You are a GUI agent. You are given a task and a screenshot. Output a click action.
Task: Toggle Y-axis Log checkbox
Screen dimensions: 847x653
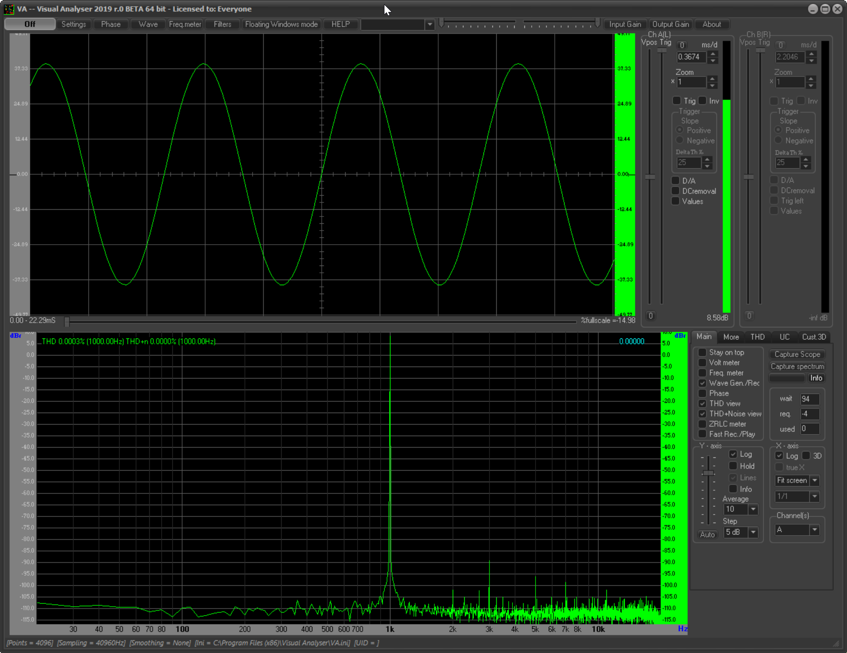[733, 454]
